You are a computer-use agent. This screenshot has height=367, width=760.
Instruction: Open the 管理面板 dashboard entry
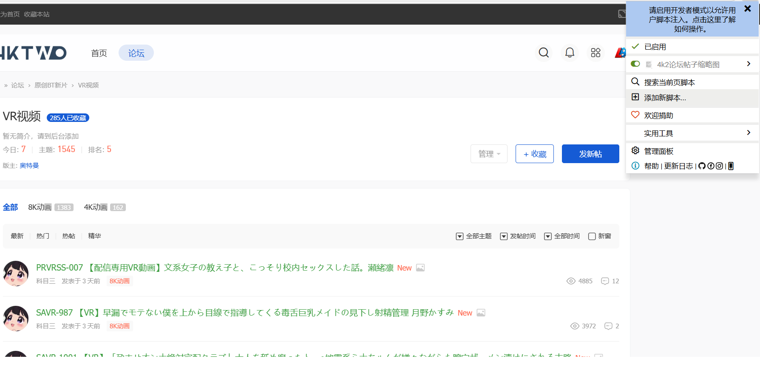point(692,151)
